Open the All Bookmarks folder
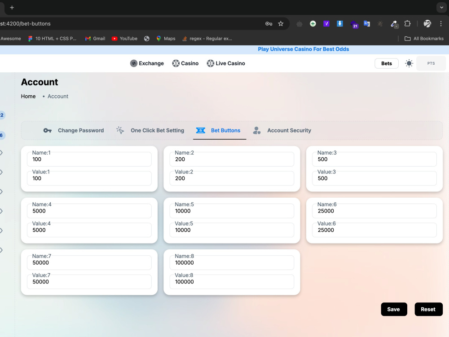 pyautogui.click(x=424, y=38)
